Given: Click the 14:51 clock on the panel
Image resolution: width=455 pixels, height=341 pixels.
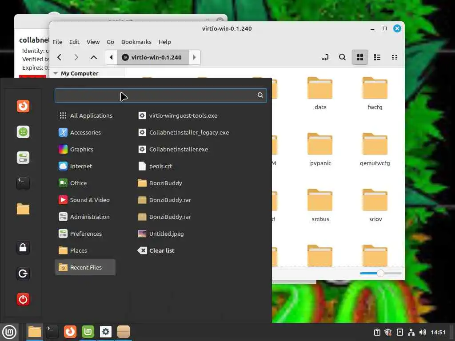Looking at the screenshot, I should 438,332.
